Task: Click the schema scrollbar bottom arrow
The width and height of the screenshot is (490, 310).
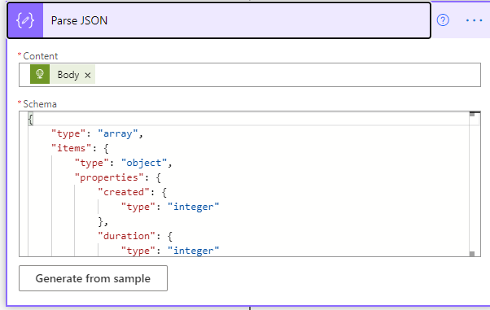Action: (x=472, y=254)
